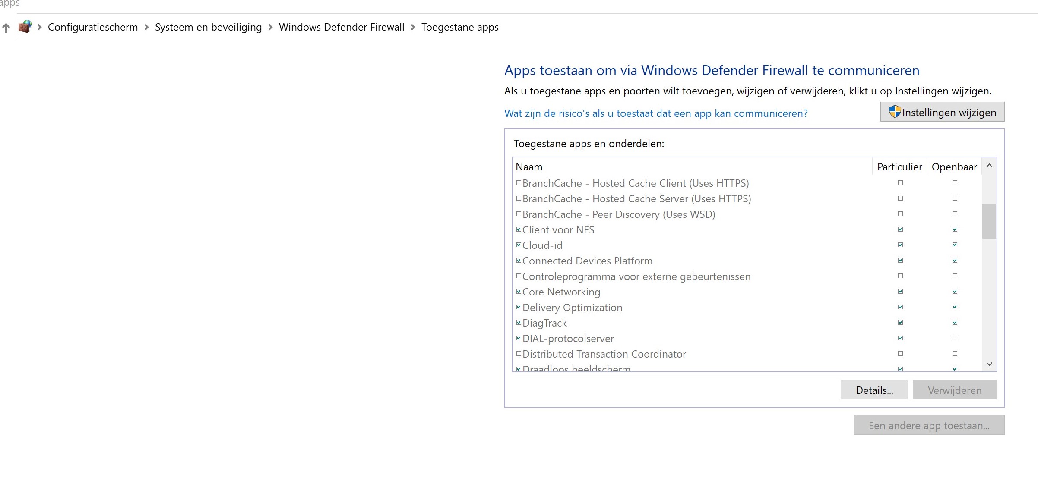
Task: Expand chevron before Configuratiescherm breadcrumb
Action: [39, 27]
